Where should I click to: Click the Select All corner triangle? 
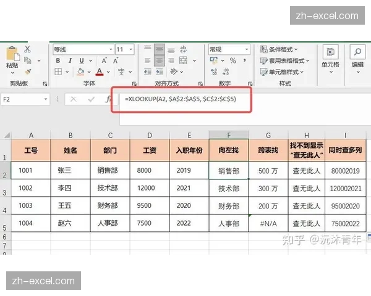7,135
